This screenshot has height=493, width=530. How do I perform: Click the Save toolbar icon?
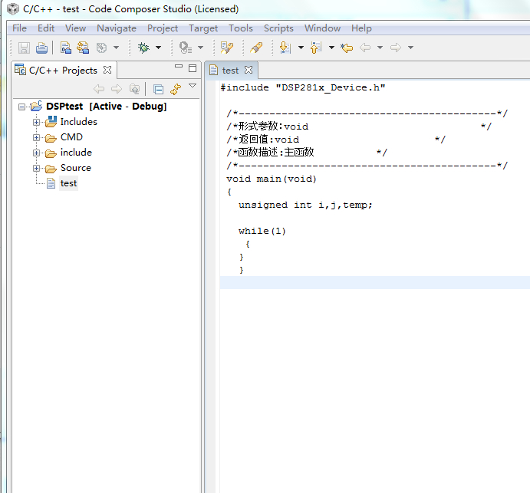point(24,48)
